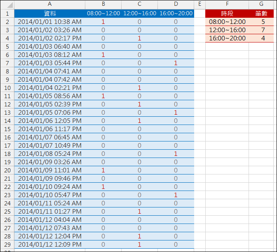Select cell 2014/01/03 08:12 AM
The image size is (277, 252).
point(49,55)
